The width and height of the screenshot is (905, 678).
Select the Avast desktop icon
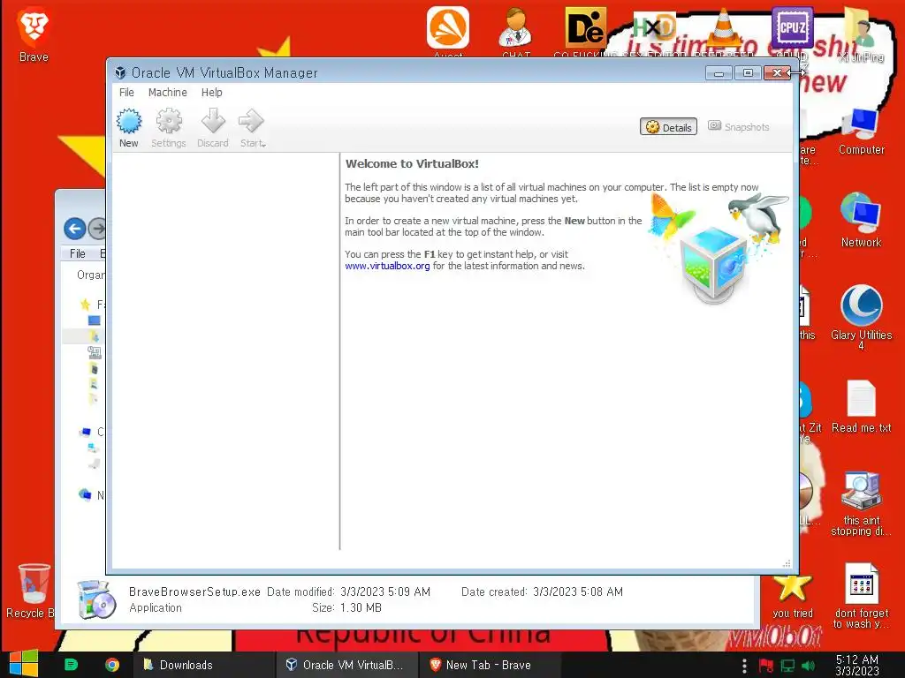click(448, 28)
